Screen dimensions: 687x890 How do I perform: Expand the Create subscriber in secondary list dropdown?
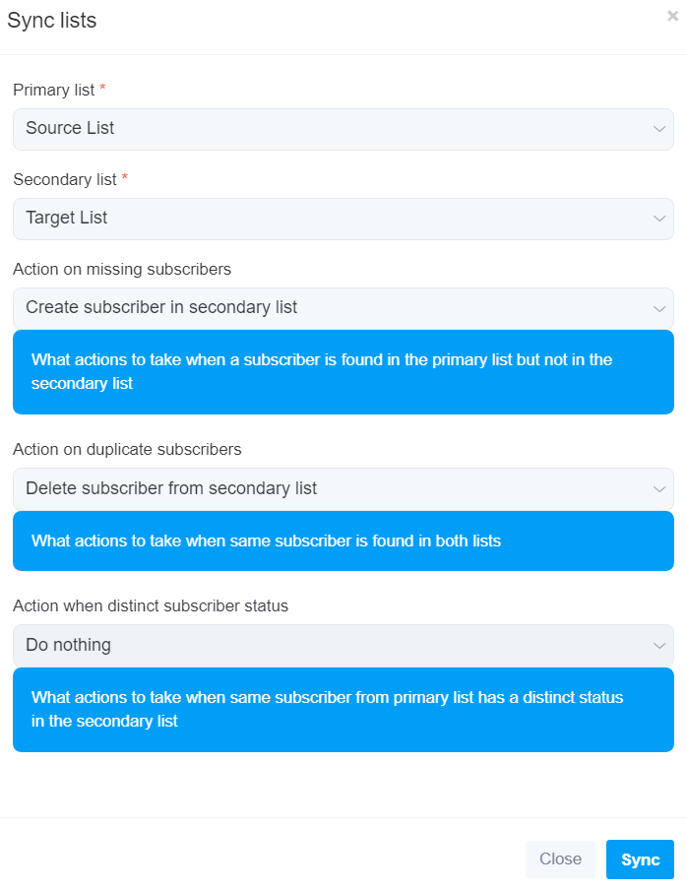point(343,309)
